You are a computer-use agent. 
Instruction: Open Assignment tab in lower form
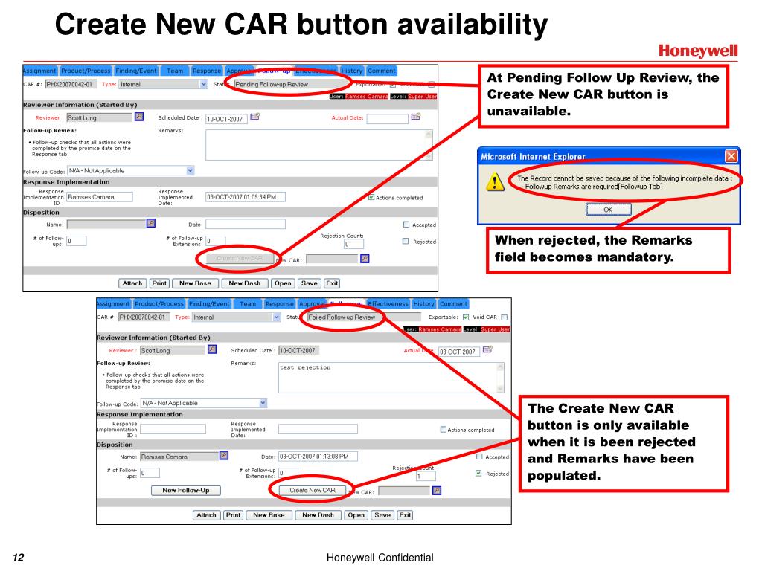pos(113,304)
